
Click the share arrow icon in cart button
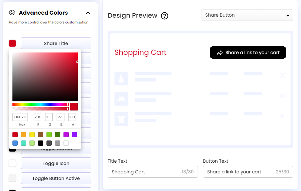(220, 53)
